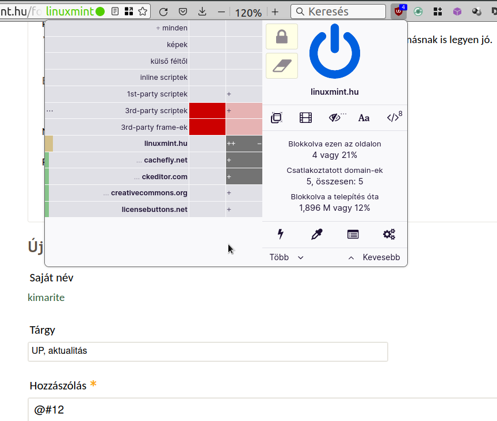Click the purple cube extension icon

(x=457, y=11)
